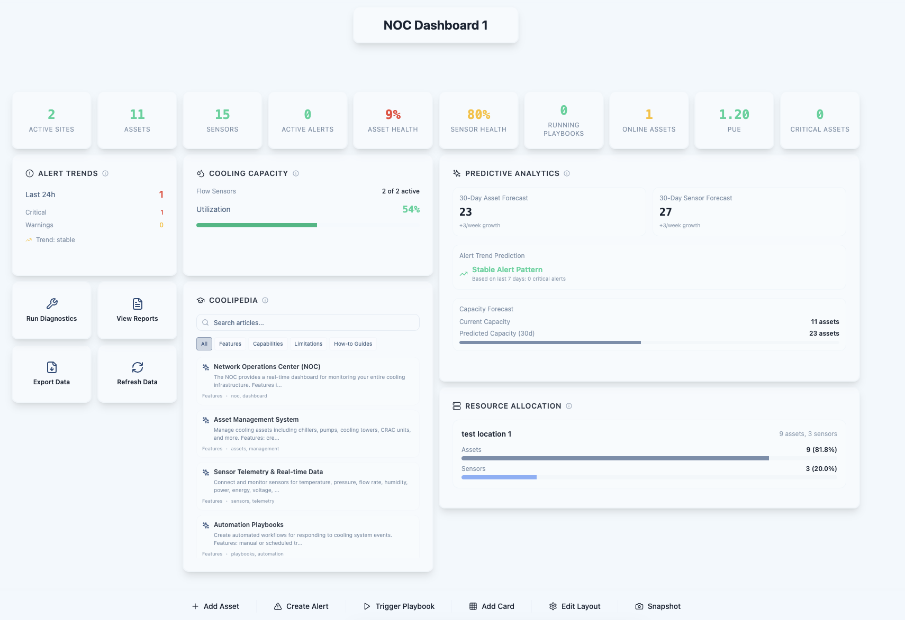Click the Predictive Analytics info icon

tap(567, 173)
